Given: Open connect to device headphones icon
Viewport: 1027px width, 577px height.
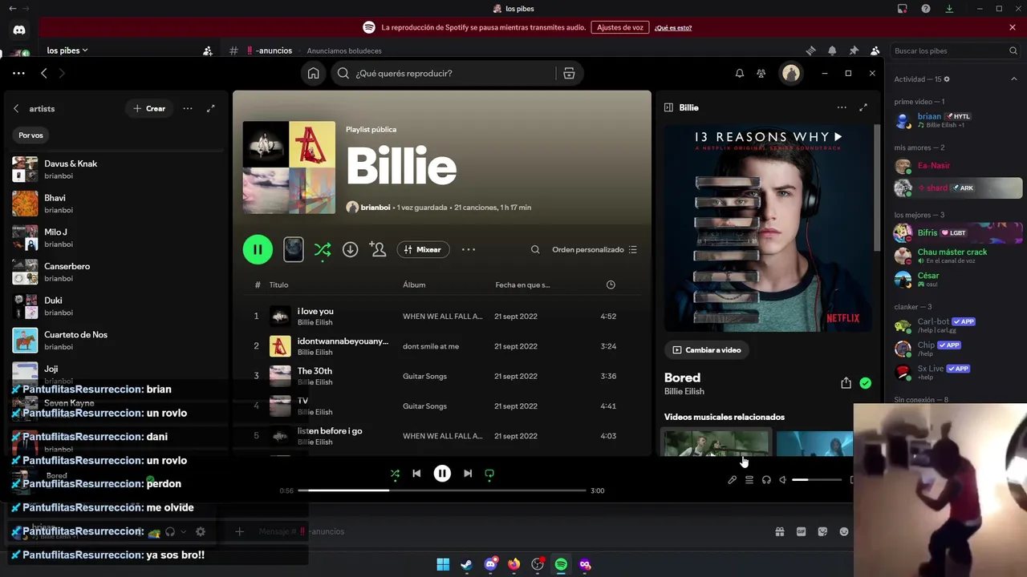Looking at the screenshot, I should 766,480.
